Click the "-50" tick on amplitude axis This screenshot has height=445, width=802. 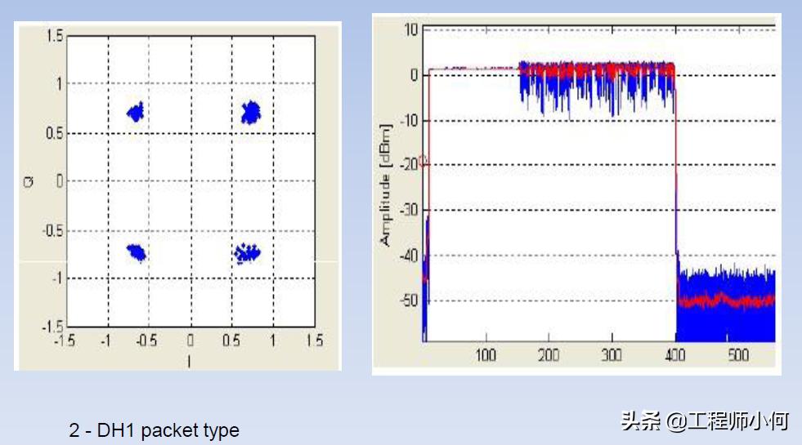pos(409,300)
